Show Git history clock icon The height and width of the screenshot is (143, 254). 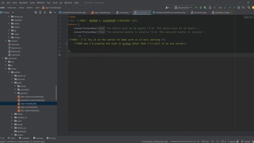[x=239, y=8]
